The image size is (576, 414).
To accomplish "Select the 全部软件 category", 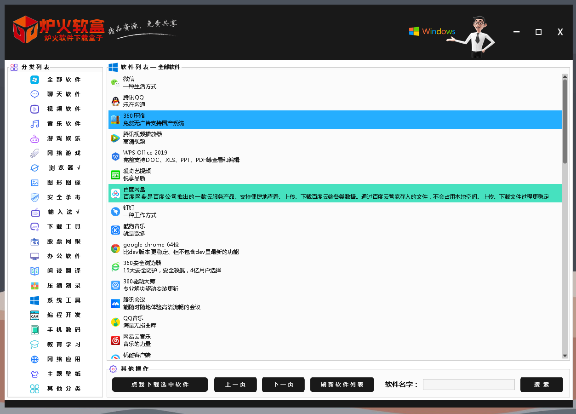I will (x=64, y=80).
